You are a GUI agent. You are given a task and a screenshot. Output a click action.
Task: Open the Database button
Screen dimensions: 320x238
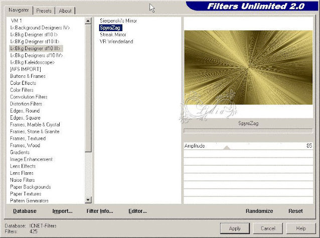click(x=25, y=211)
